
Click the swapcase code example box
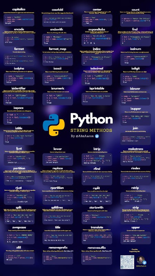(19, 238)
